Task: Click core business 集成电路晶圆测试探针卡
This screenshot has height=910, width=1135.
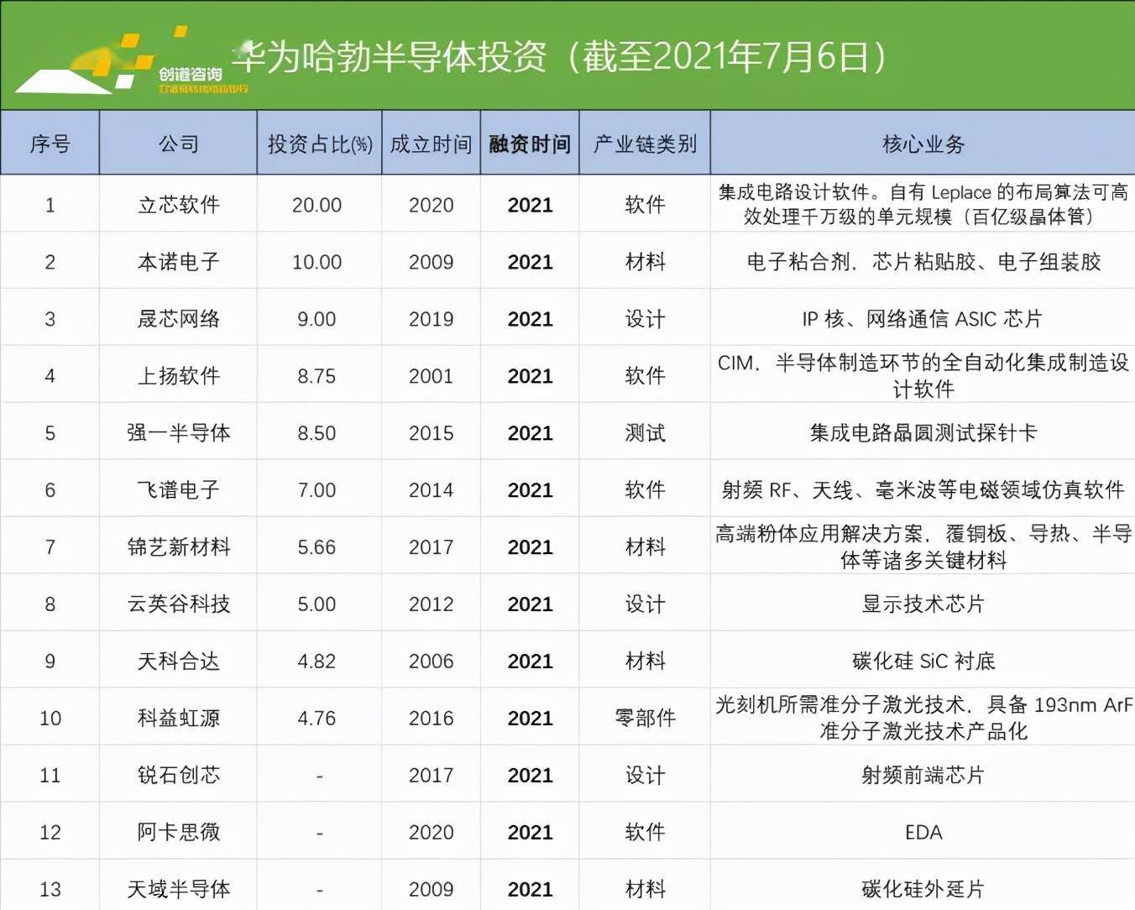Action: pos(923,432)
